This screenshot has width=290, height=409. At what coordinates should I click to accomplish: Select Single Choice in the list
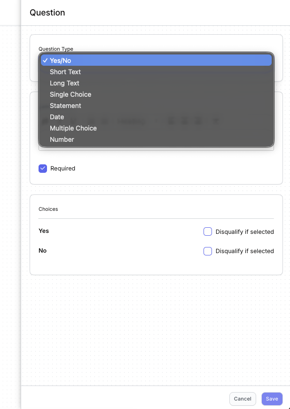click(71, 94)
